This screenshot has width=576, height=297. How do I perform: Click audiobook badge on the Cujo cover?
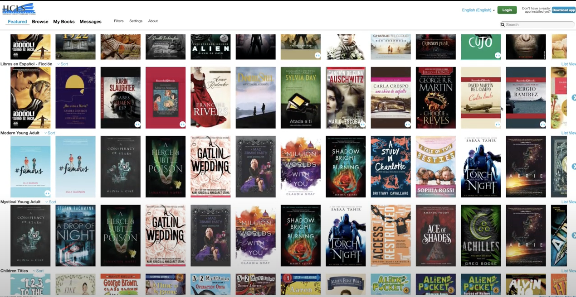click(x=498, y=55)
